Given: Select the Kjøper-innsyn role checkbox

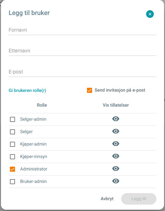Looking at the screenshot, I should tap(12, 157).
